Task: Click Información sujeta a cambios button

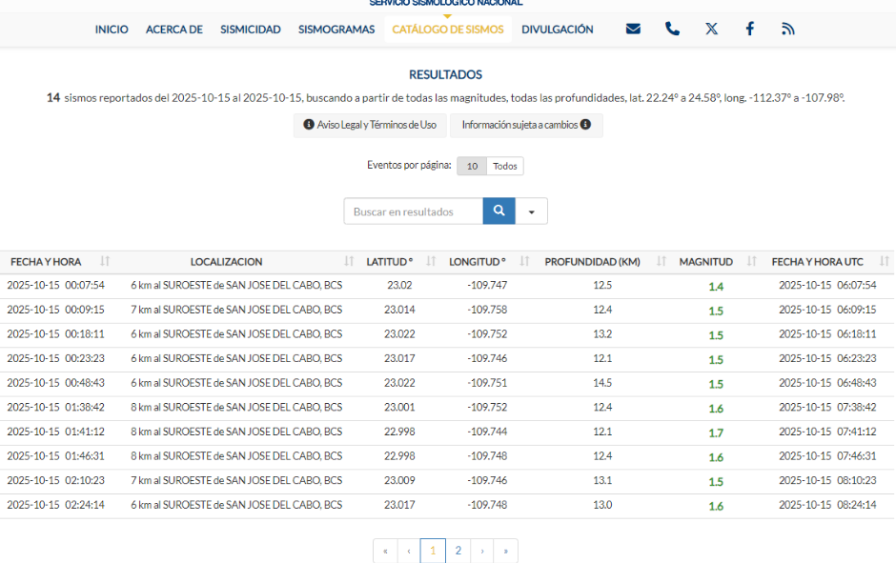Action: tap(526, 125)
